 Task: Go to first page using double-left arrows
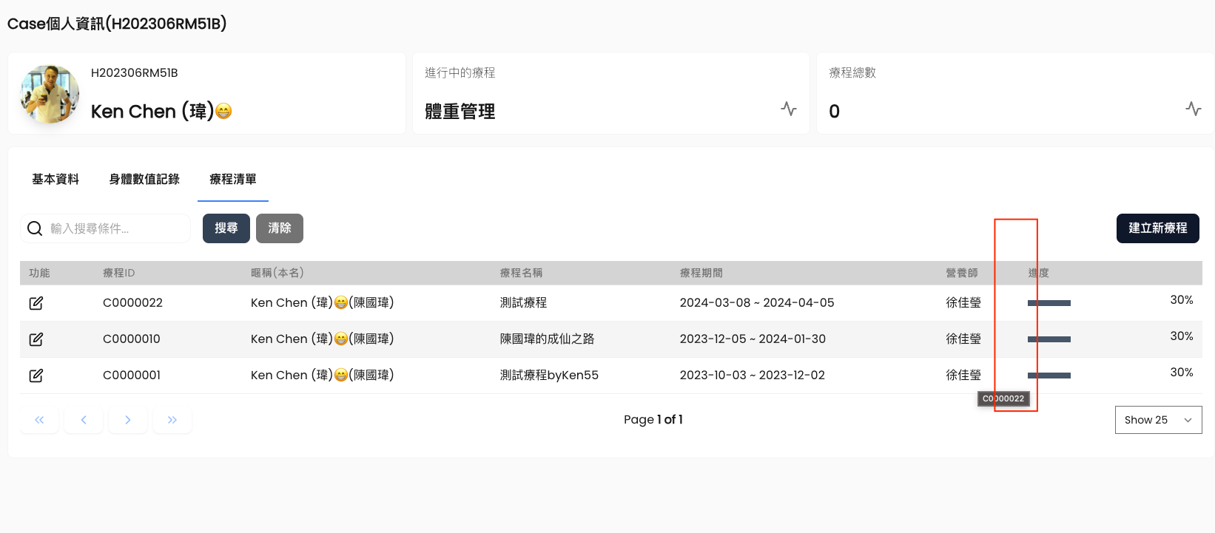tap(39, 420)
